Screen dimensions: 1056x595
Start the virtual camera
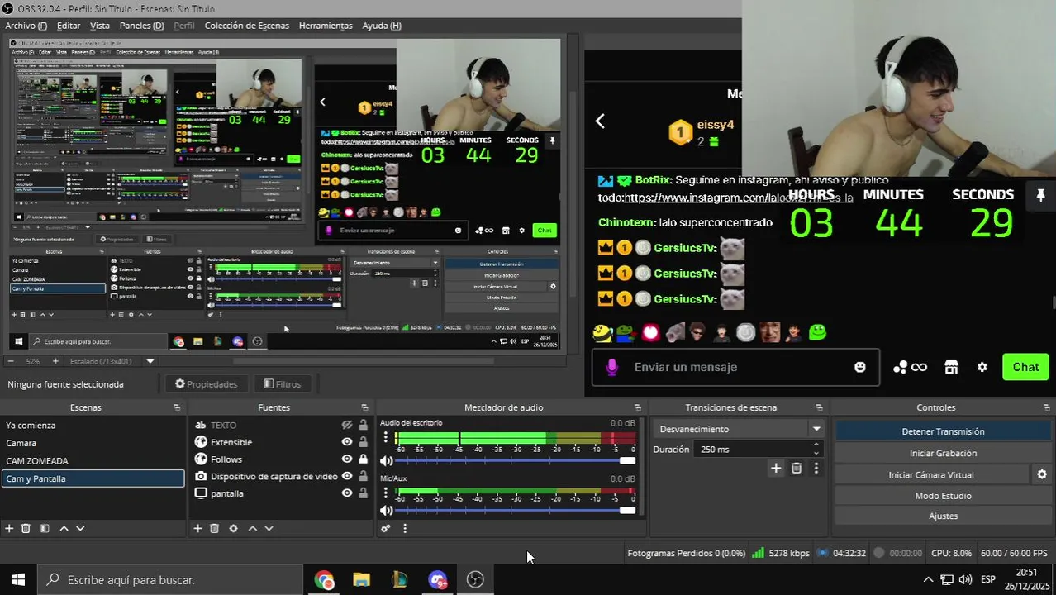click(931, 474)
